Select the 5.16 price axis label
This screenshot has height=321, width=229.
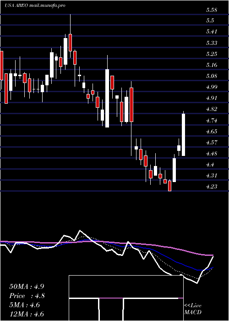pos(212,65)
